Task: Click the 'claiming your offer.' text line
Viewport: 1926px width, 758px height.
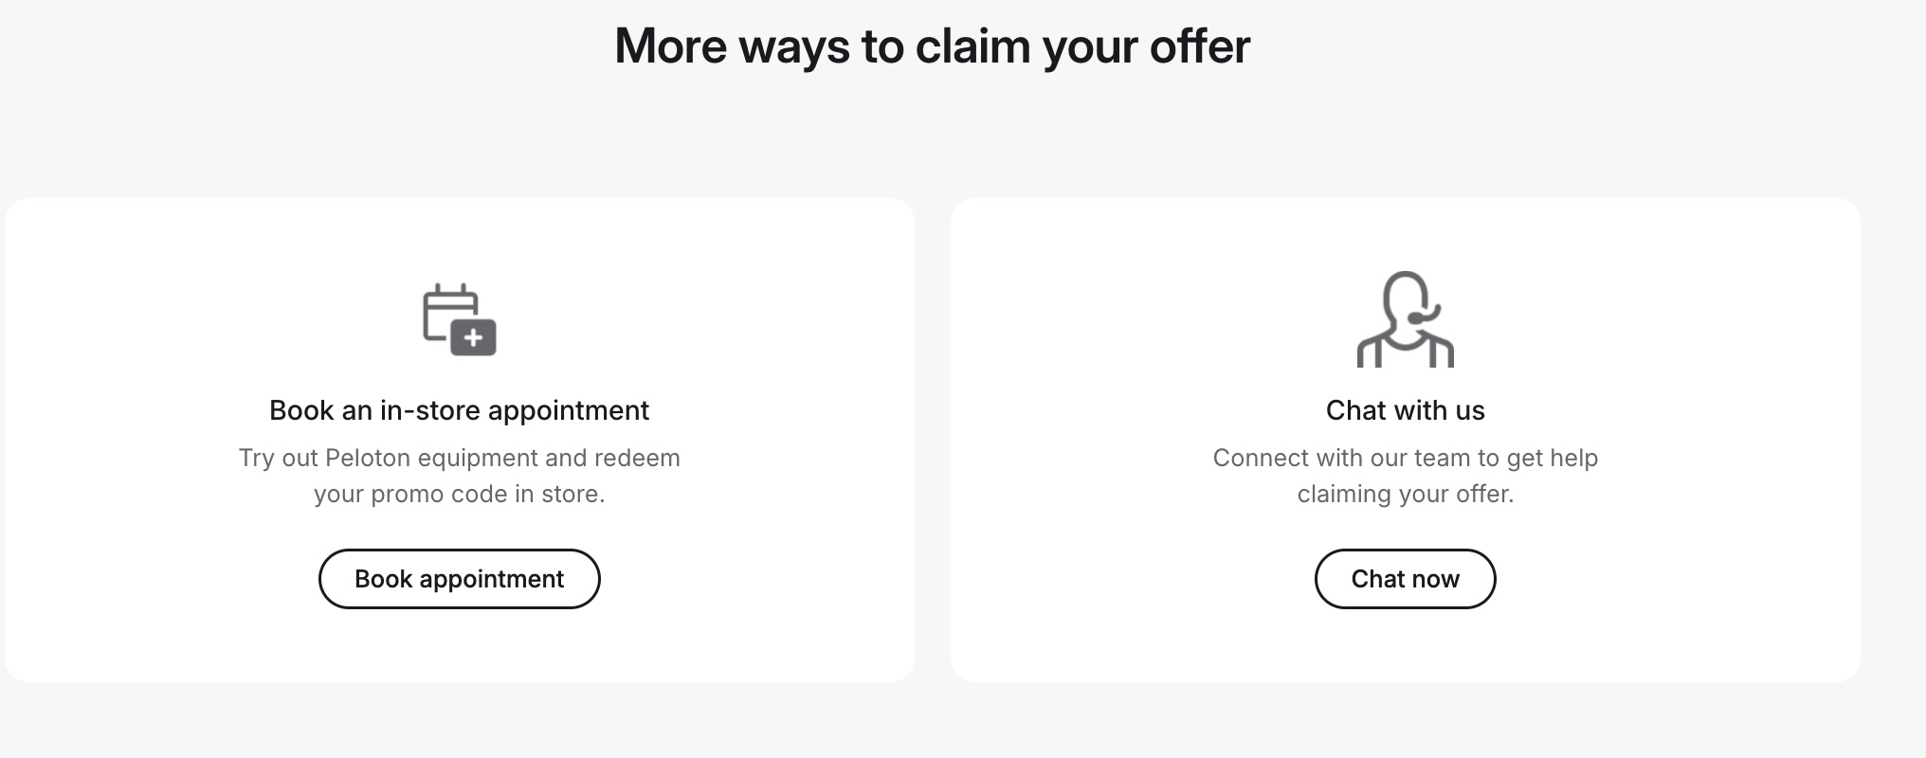Action: point(1406,494)
